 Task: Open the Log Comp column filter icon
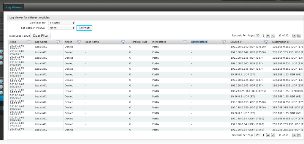pos(58,42)
